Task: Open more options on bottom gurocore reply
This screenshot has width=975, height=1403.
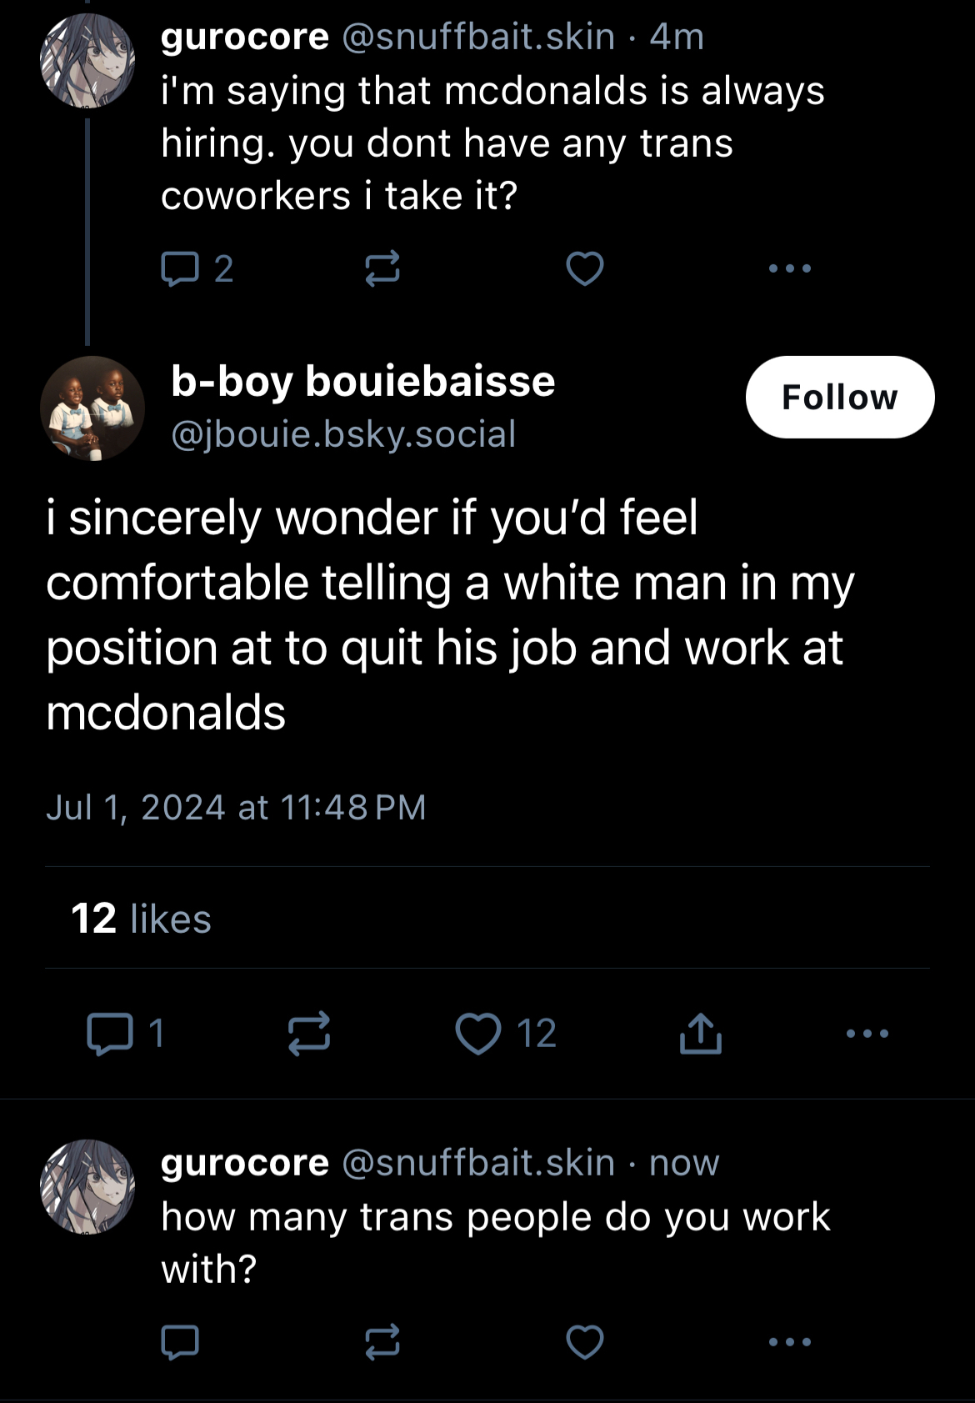Action: (x=789, y=1342)
